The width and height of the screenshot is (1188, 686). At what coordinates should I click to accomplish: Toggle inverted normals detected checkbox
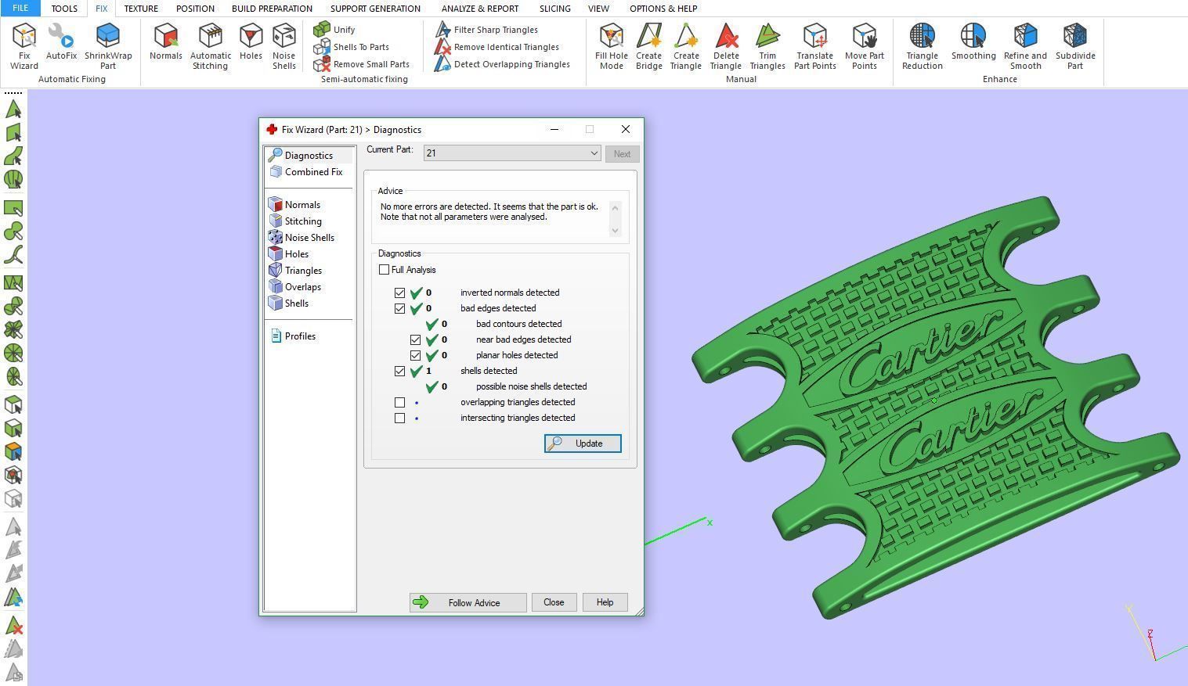[400, 293]
